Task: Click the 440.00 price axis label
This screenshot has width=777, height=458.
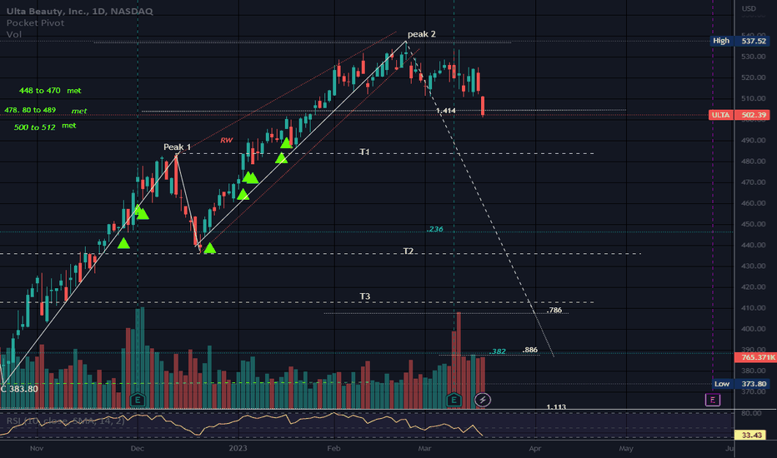Action: click(x=754, y=245)
